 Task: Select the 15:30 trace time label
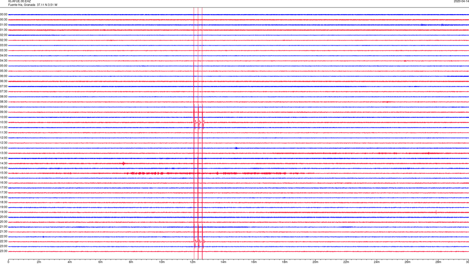click(3, 173)
